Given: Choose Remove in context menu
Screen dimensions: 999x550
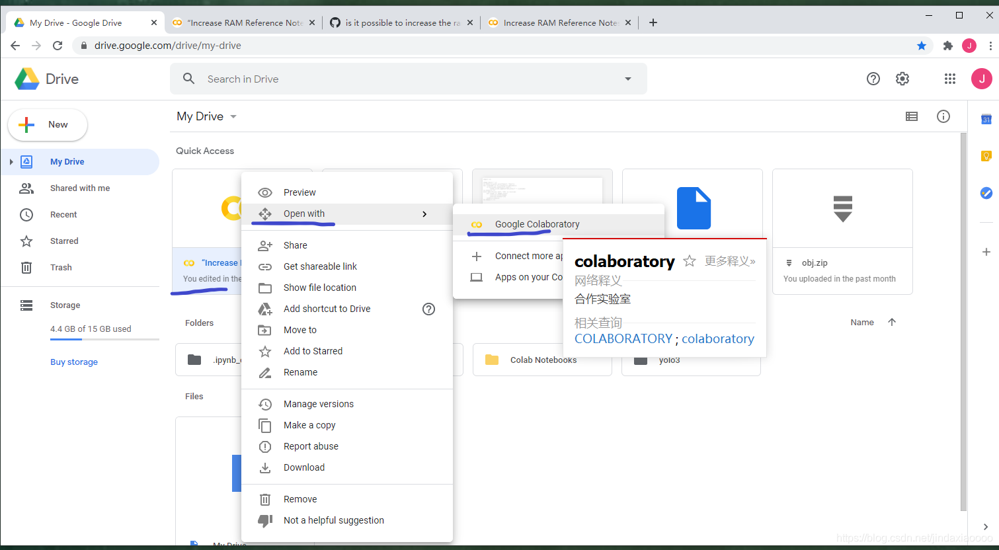Looking at the screenshot, I should click(x=347, y=499).
